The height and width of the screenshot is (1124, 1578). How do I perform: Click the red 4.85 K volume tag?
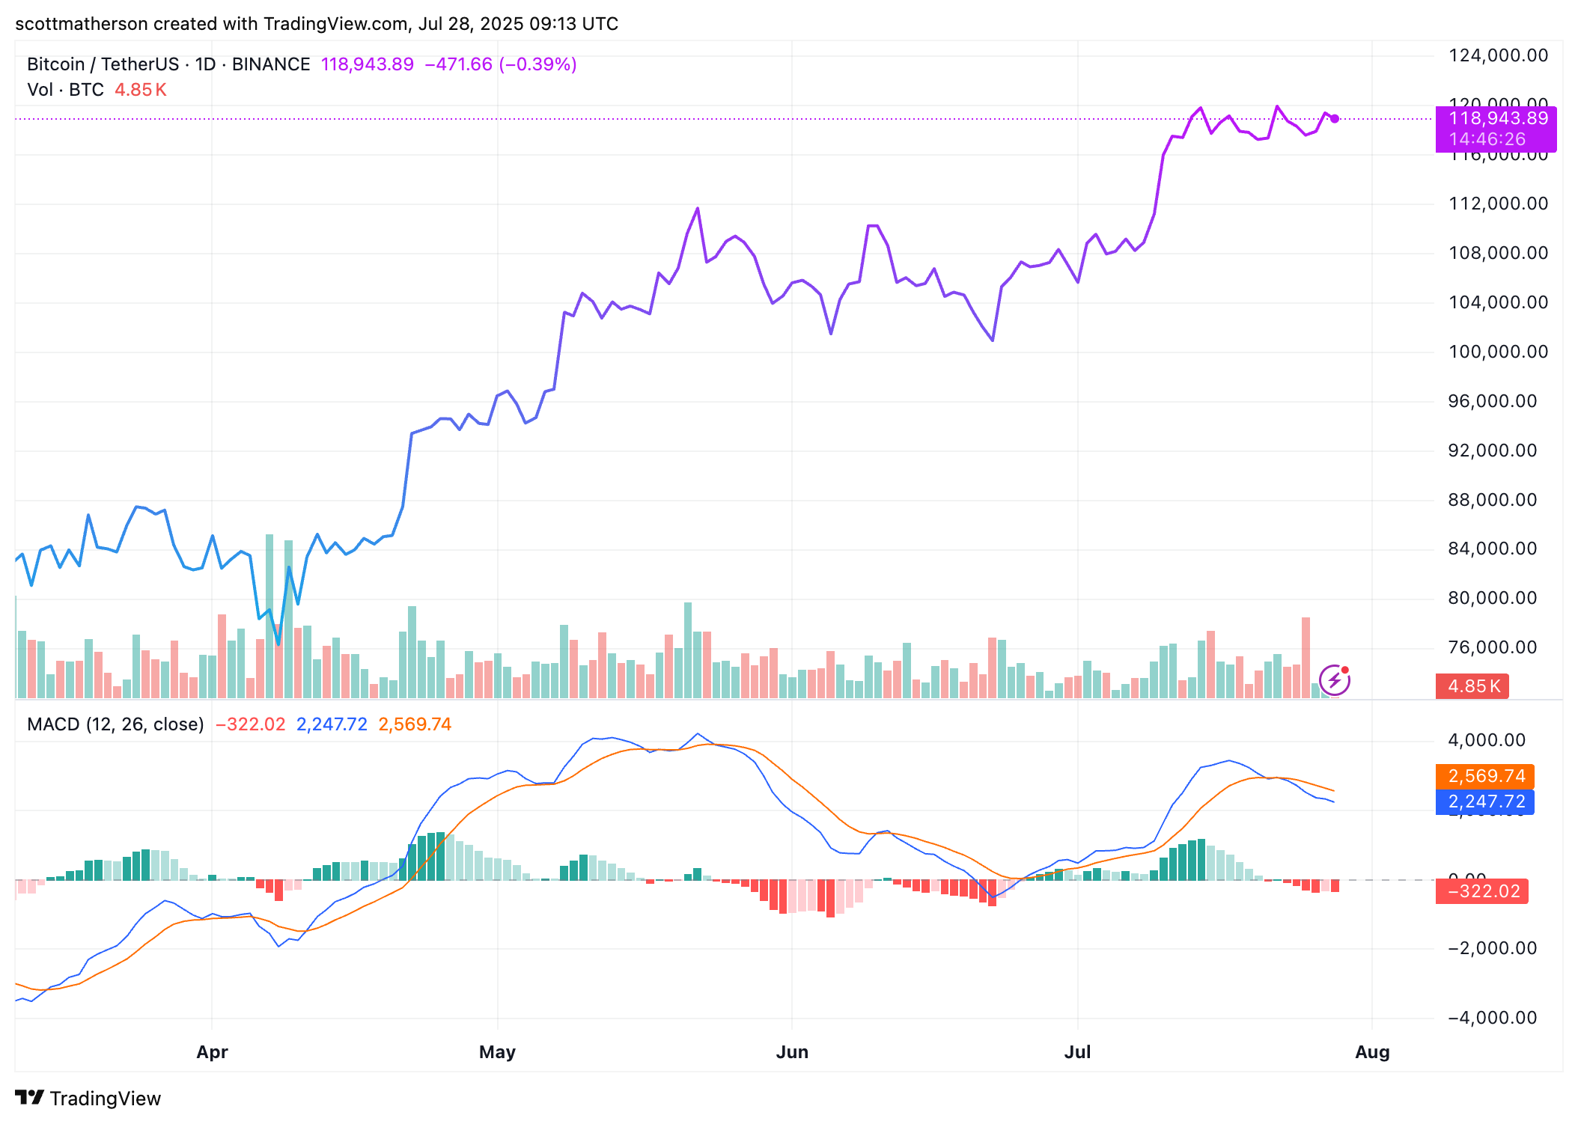(1472, 686)
